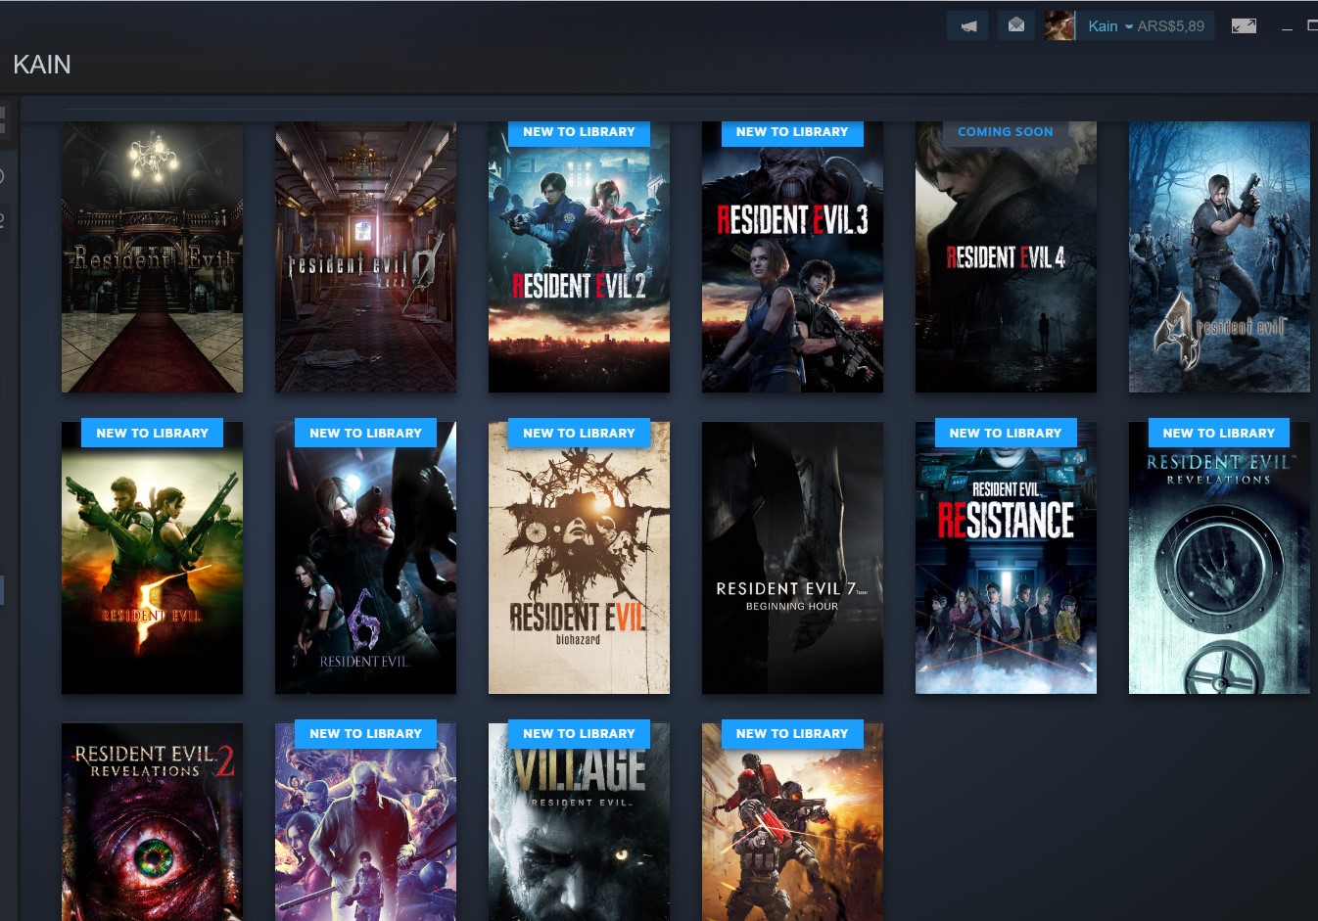Open the Resident Evil 6 game cover
This screenshot has height=921, width=1318.
(x=366, y=558)
